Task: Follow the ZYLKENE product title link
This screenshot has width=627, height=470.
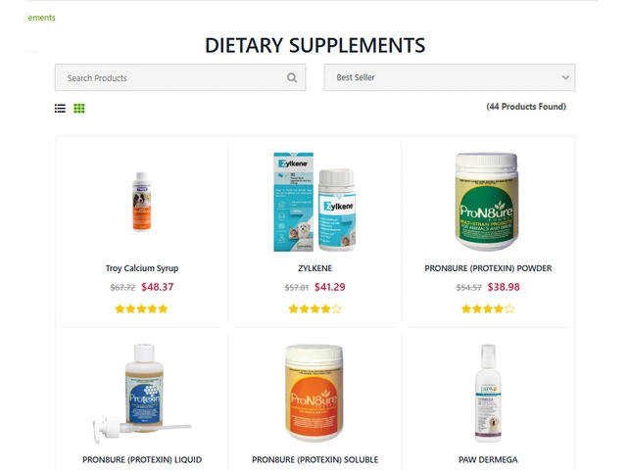Action: tap(315, 268)
